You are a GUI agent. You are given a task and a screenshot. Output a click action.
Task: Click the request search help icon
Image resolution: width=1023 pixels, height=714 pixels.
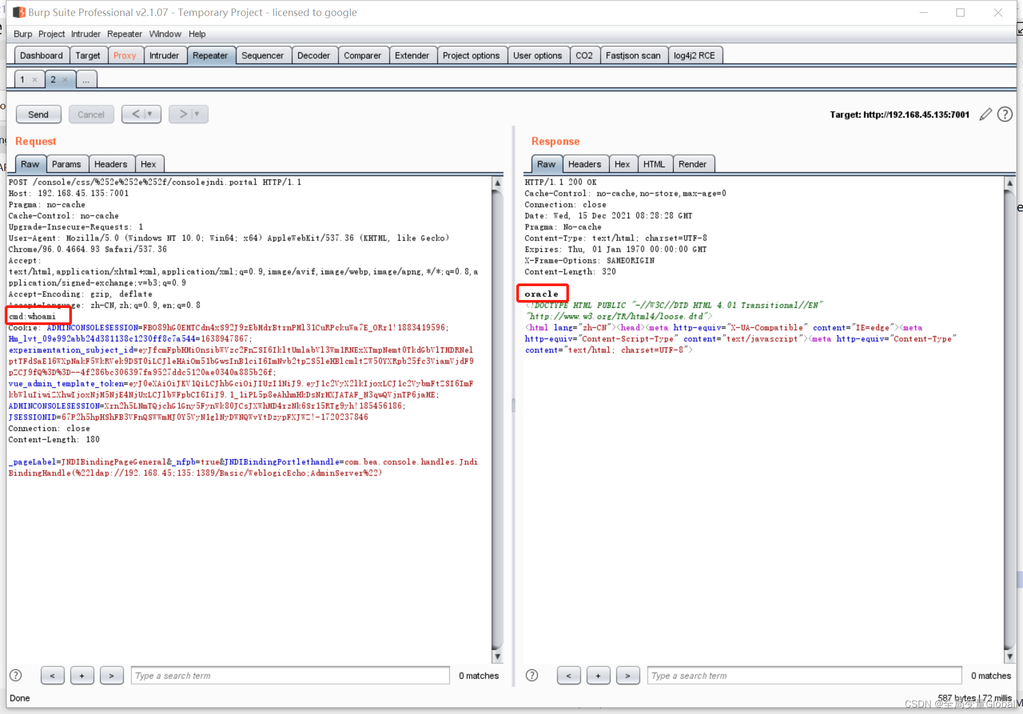(x=16, y=675)
